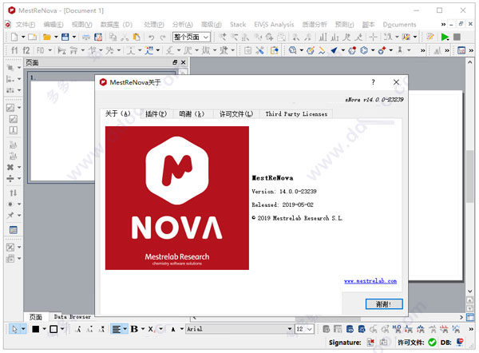The width and height of the screenshot is (479, 353).
Task: Open the 视图(V) menu
Action: [x=82, y=25]
